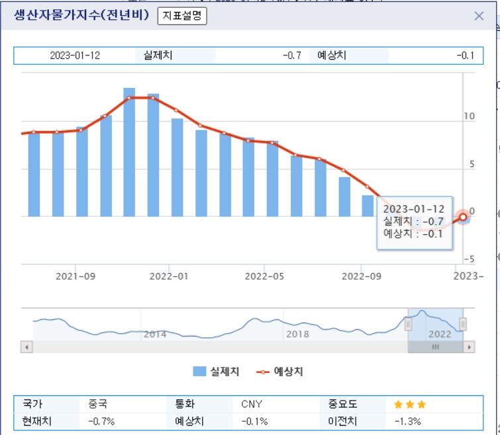Viewport: 500px width, 435px height.
Task: Click the 2022-01 x-axis label
Action: point(169,276)
